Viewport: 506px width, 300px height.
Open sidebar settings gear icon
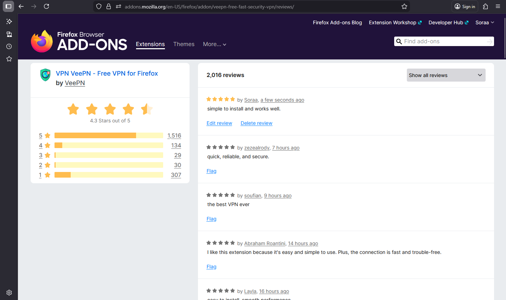(x=9, y=293)
